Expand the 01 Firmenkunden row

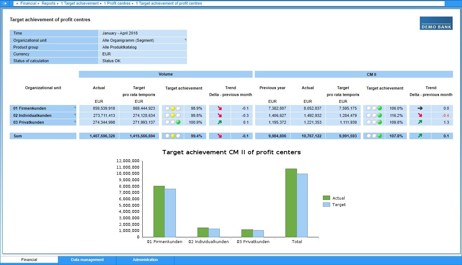point(75,108)
